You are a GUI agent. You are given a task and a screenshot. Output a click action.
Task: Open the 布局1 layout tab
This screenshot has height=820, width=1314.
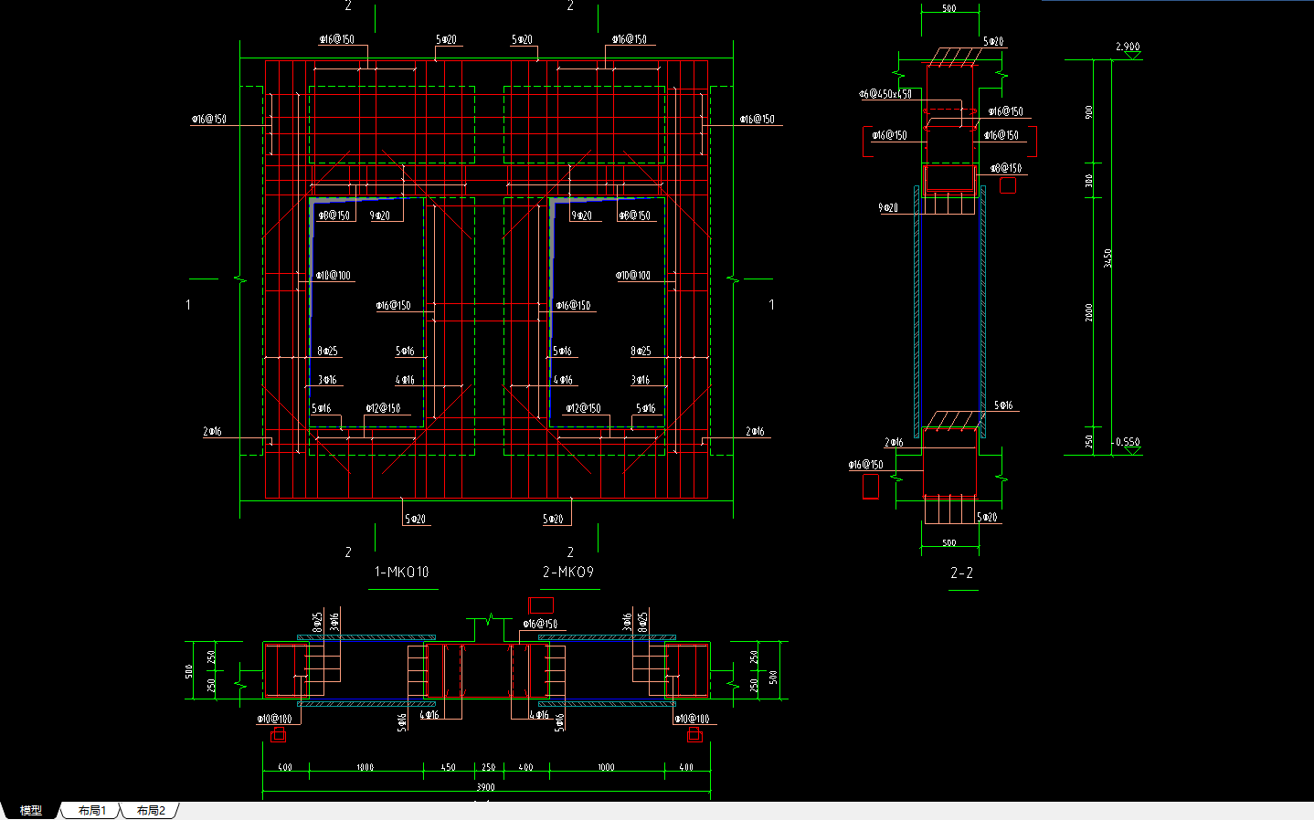(91, 811)
